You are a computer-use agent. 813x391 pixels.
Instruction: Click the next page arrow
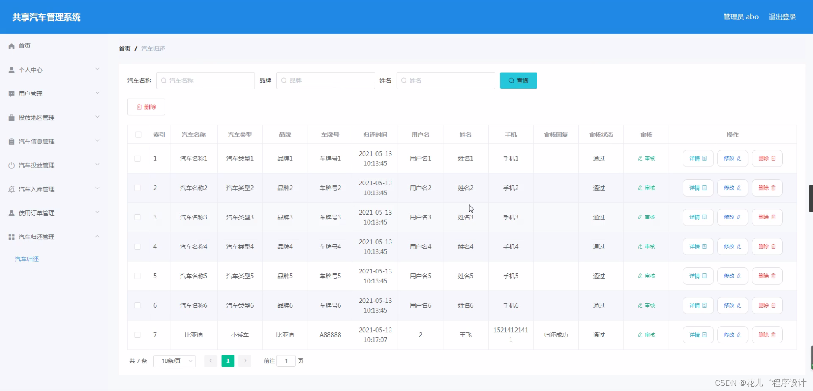point(245,361)
